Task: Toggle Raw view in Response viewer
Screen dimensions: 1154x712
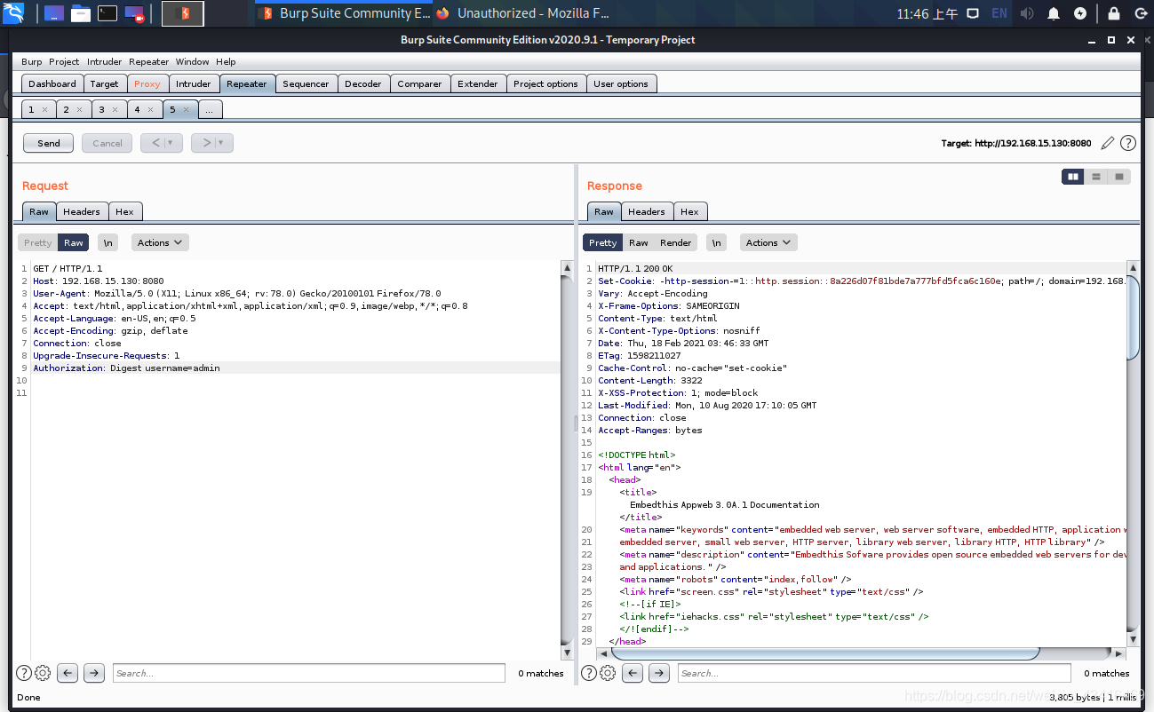Action: (x=639, y=242)
